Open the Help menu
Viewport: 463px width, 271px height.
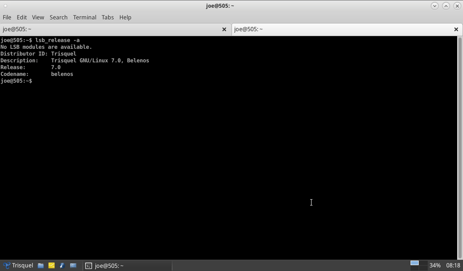pos(125,18)
